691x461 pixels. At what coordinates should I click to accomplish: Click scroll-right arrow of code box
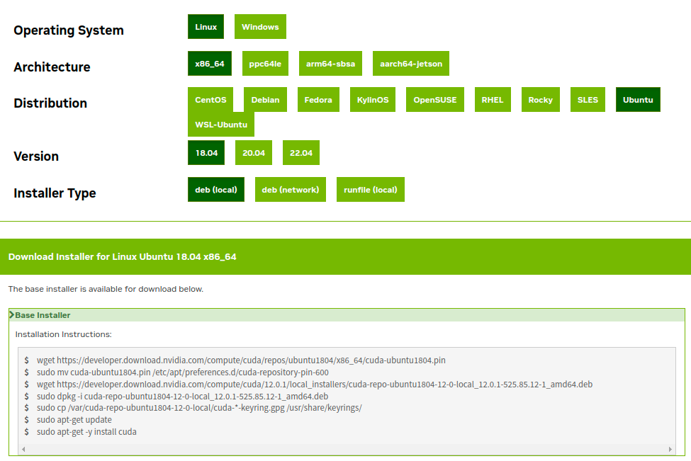[670, 450]
